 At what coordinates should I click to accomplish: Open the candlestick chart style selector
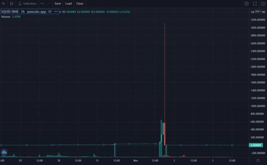(12, 4)
